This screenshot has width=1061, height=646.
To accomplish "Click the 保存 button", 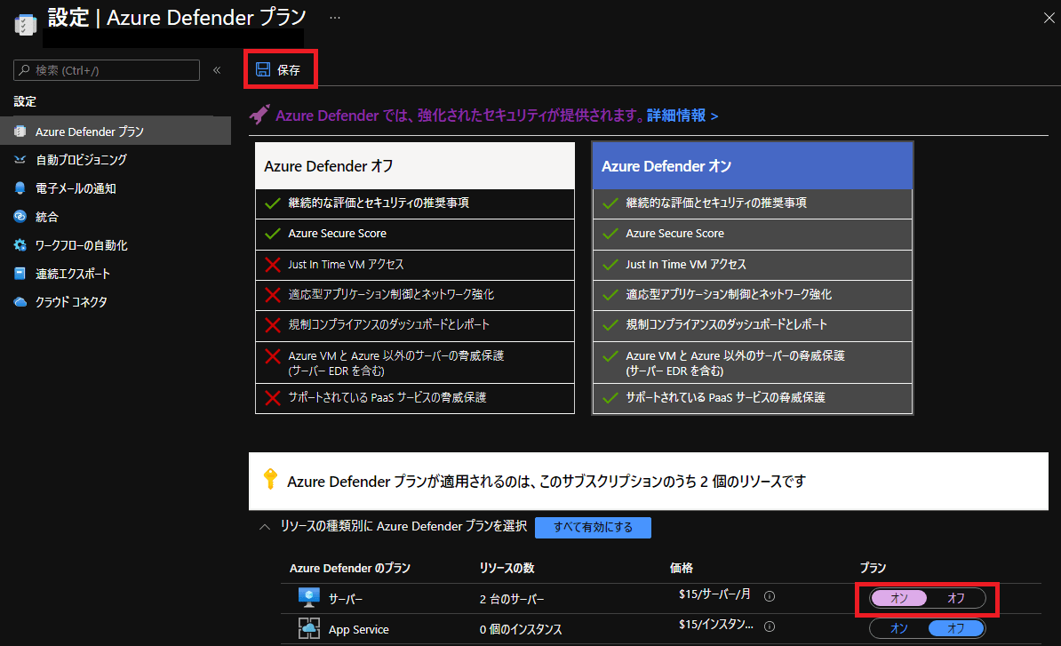I will click(x=279, y=69).
